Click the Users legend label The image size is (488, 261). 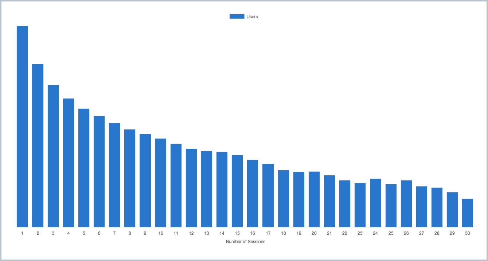pyautogui.click(x=252, y=17)
